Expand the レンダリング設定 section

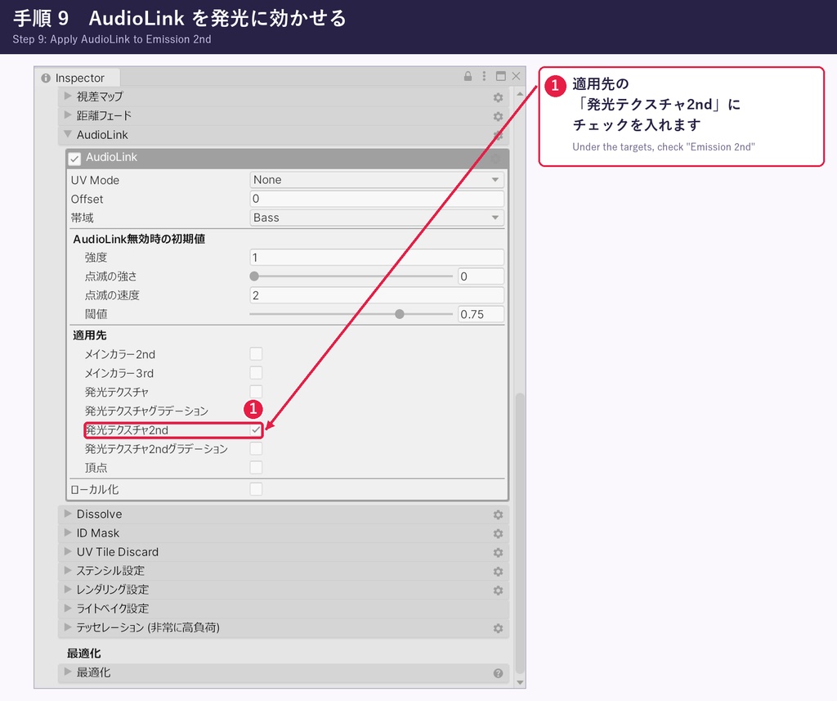[68, 589]
